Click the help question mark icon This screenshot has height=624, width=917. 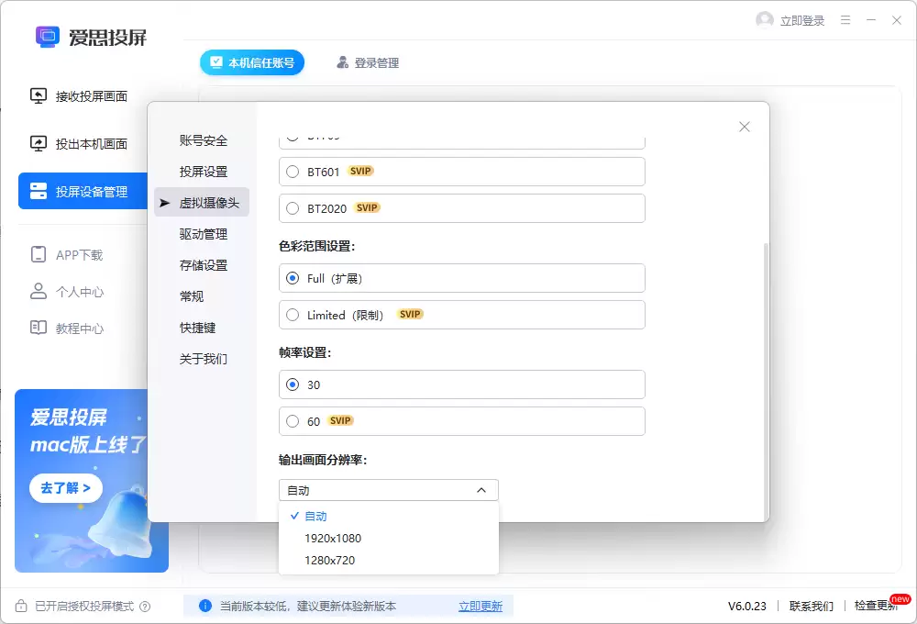(x=145, y=607)
